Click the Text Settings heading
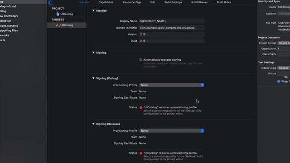Viewport: 290px width, 163px height. pos(266,62)
